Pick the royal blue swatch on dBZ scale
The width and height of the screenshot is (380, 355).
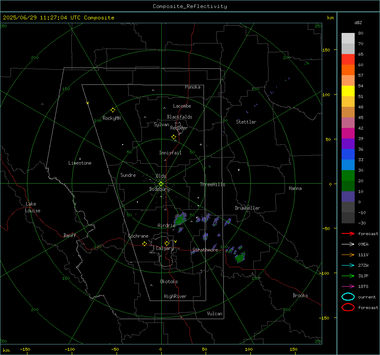(348, 154)
